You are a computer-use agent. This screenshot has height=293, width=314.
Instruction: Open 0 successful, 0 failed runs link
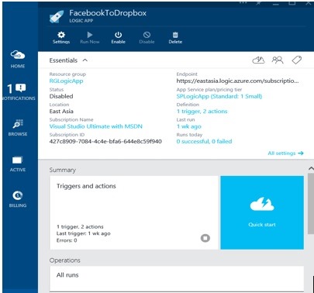204,141
